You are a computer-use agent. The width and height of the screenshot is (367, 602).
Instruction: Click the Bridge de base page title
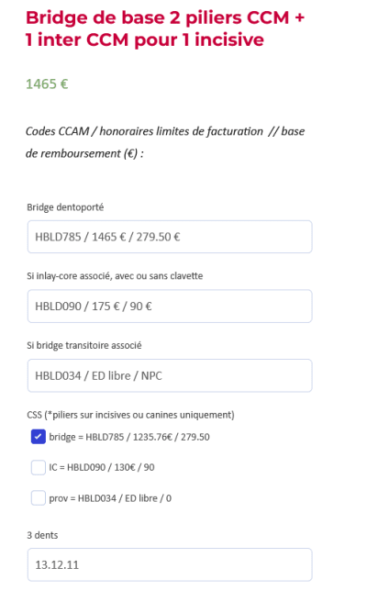click(165, 28)
